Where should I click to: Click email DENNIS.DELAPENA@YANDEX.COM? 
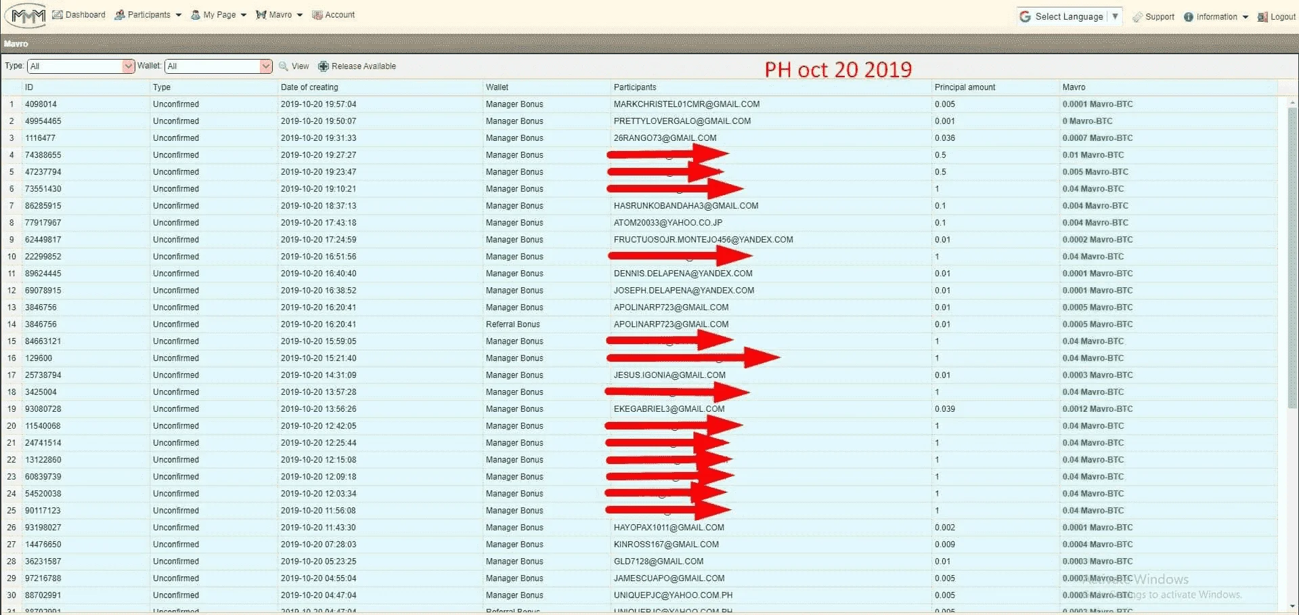[683, 274]
